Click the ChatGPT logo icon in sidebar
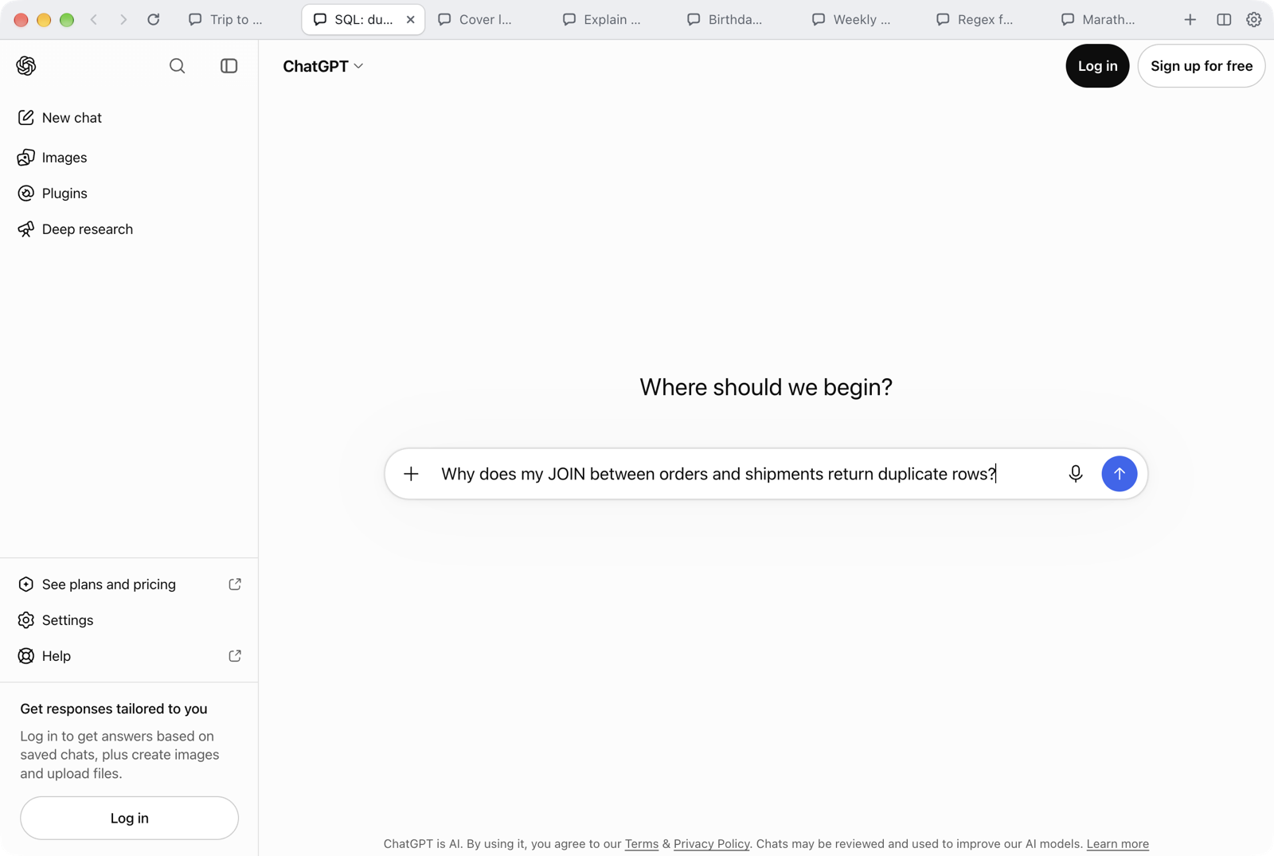This screenshot has width=1274, height=856. click(26, 66)
